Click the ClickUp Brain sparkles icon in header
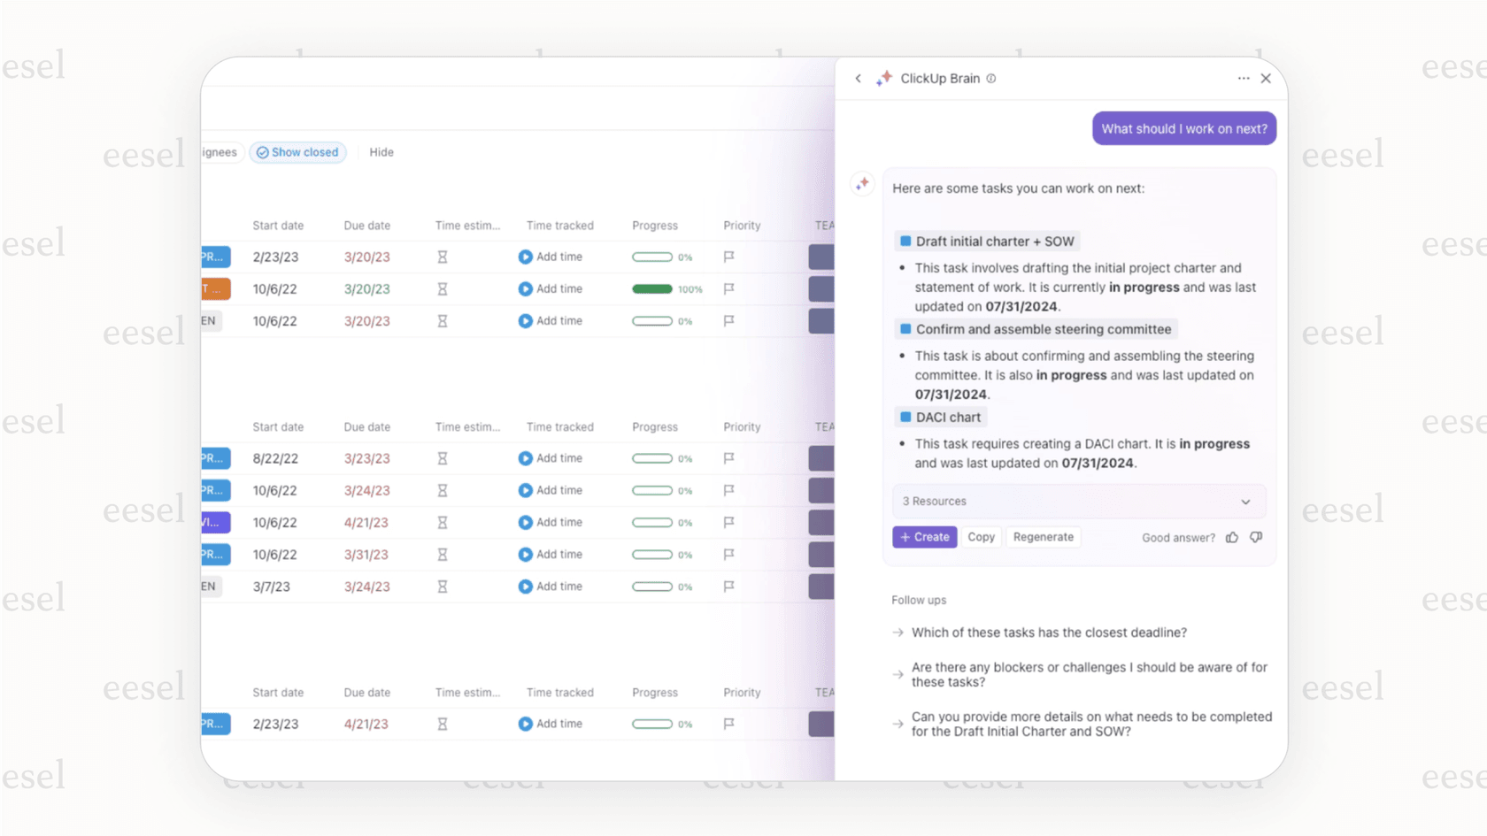 pos(882,78)
